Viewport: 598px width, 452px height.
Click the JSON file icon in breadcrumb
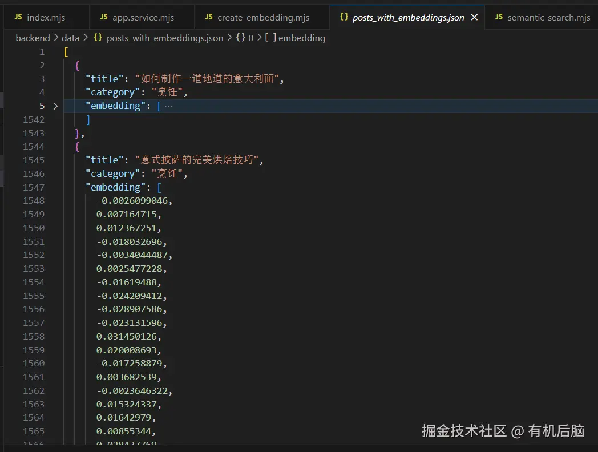coord(98,37)
